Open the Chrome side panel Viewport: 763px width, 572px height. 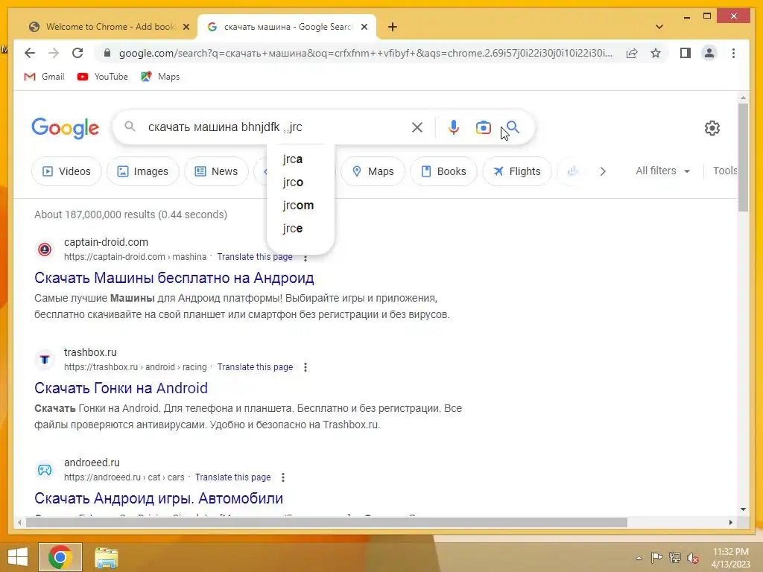coord(686,53)
